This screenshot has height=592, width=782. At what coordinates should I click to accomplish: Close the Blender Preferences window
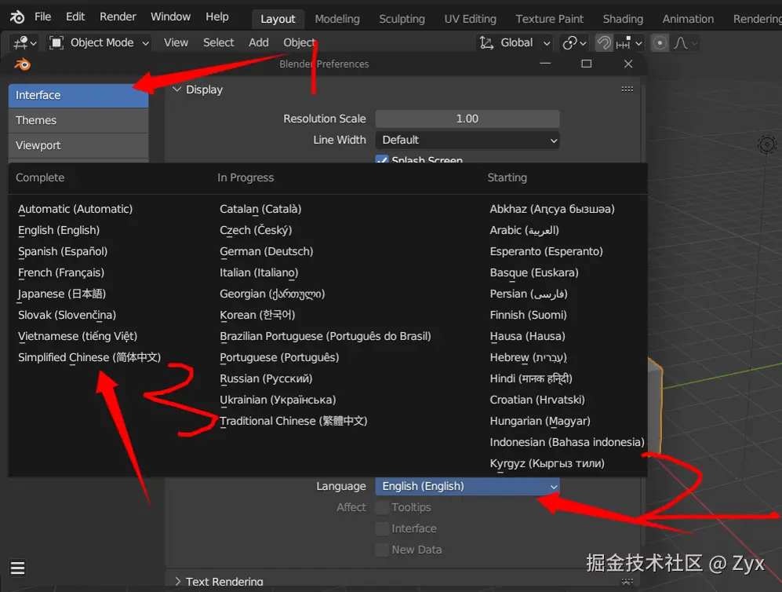[x=628, y=64]
